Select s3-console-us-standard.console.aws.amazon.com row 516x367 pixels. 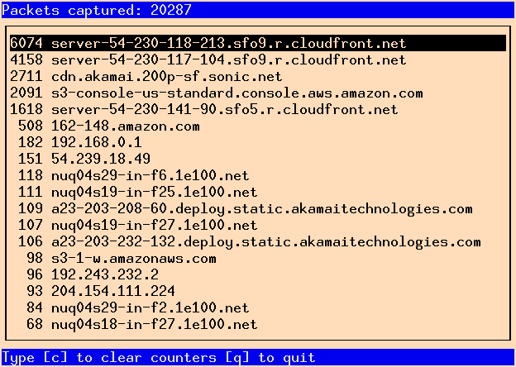(258, 93)
